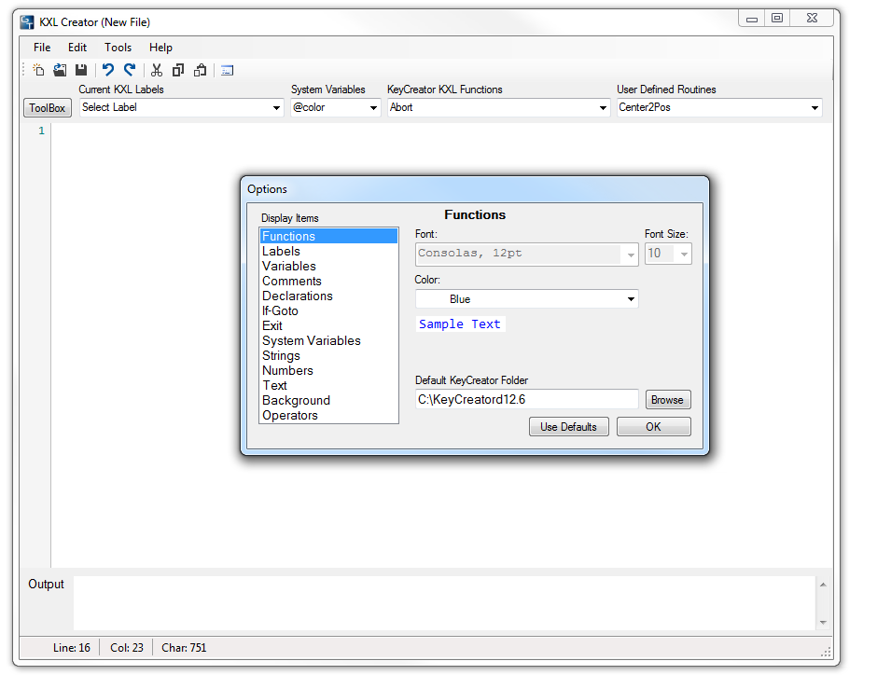Click the Copy icon in the toolbar
Viewport: 891px width, 675px height.
coord(178,70)
